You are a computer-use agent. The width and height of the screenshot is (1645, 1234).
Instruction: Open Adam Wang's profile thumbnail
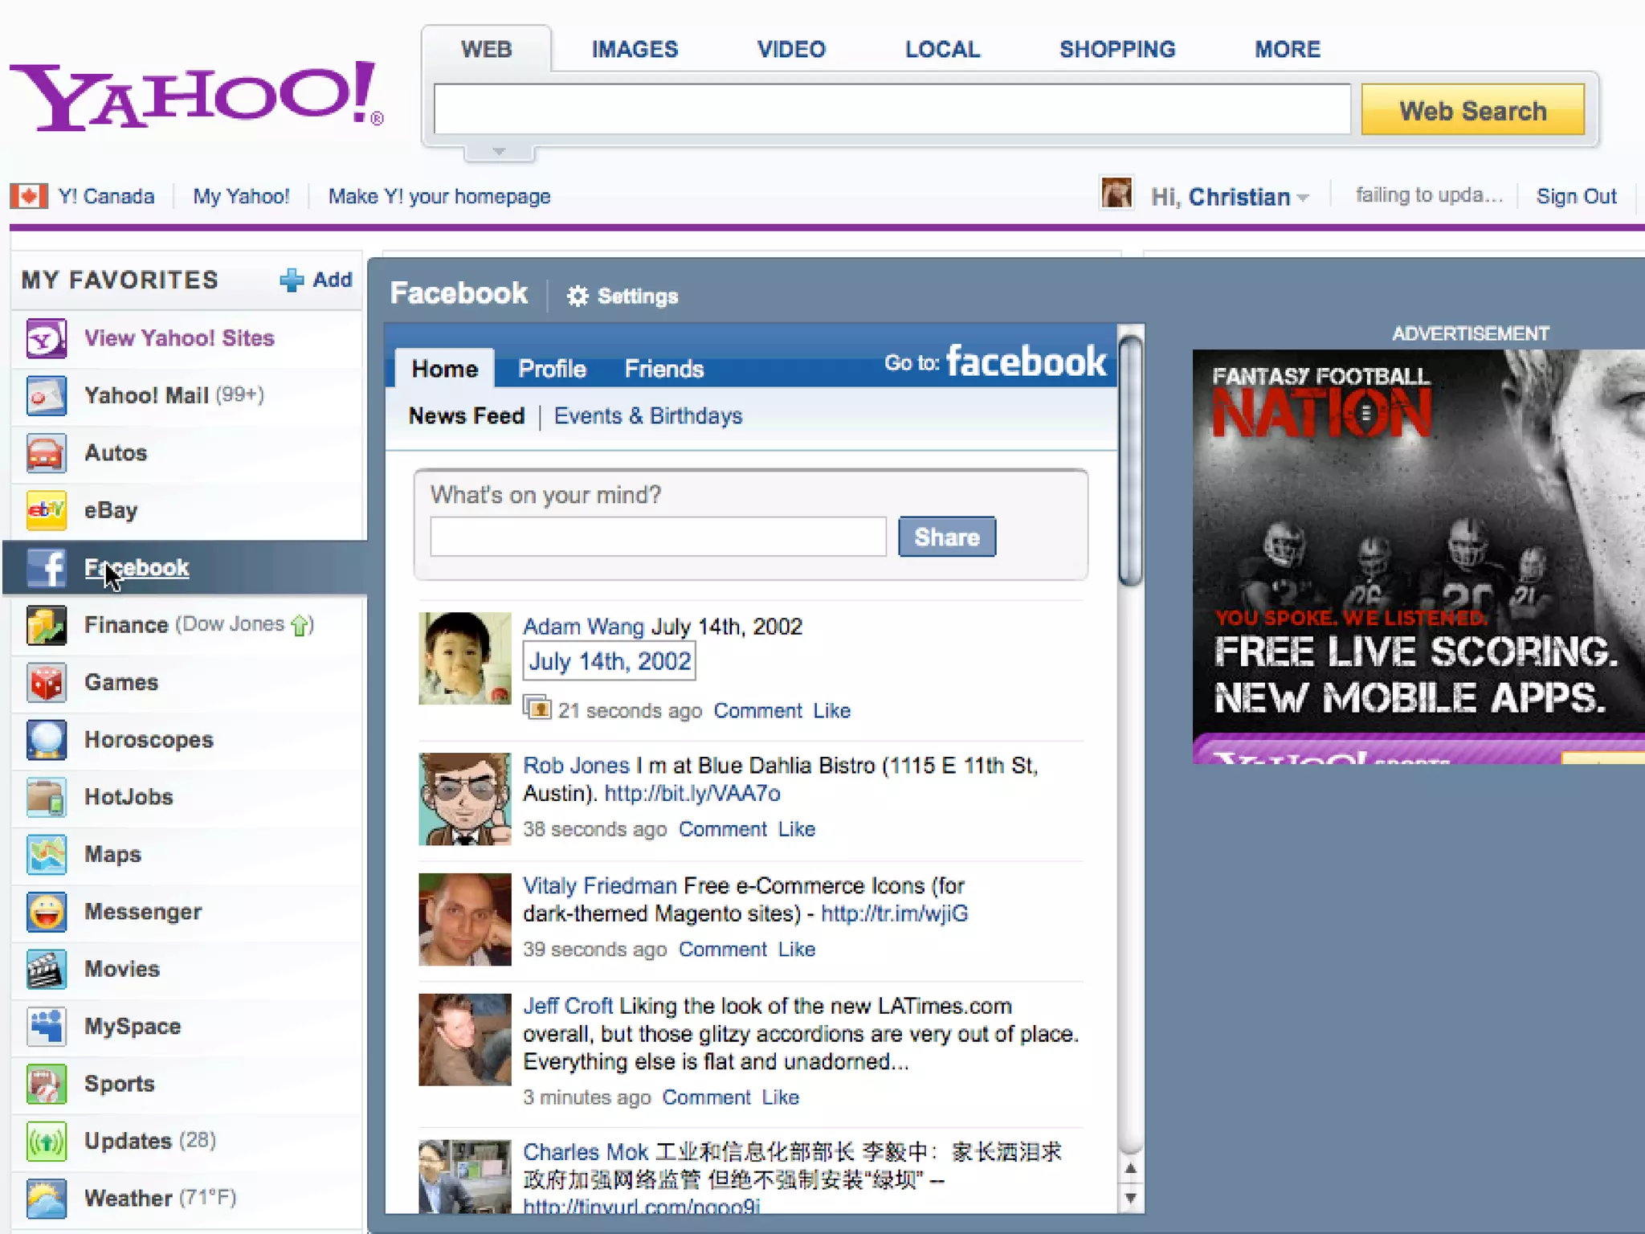click(x=464, y=659)
